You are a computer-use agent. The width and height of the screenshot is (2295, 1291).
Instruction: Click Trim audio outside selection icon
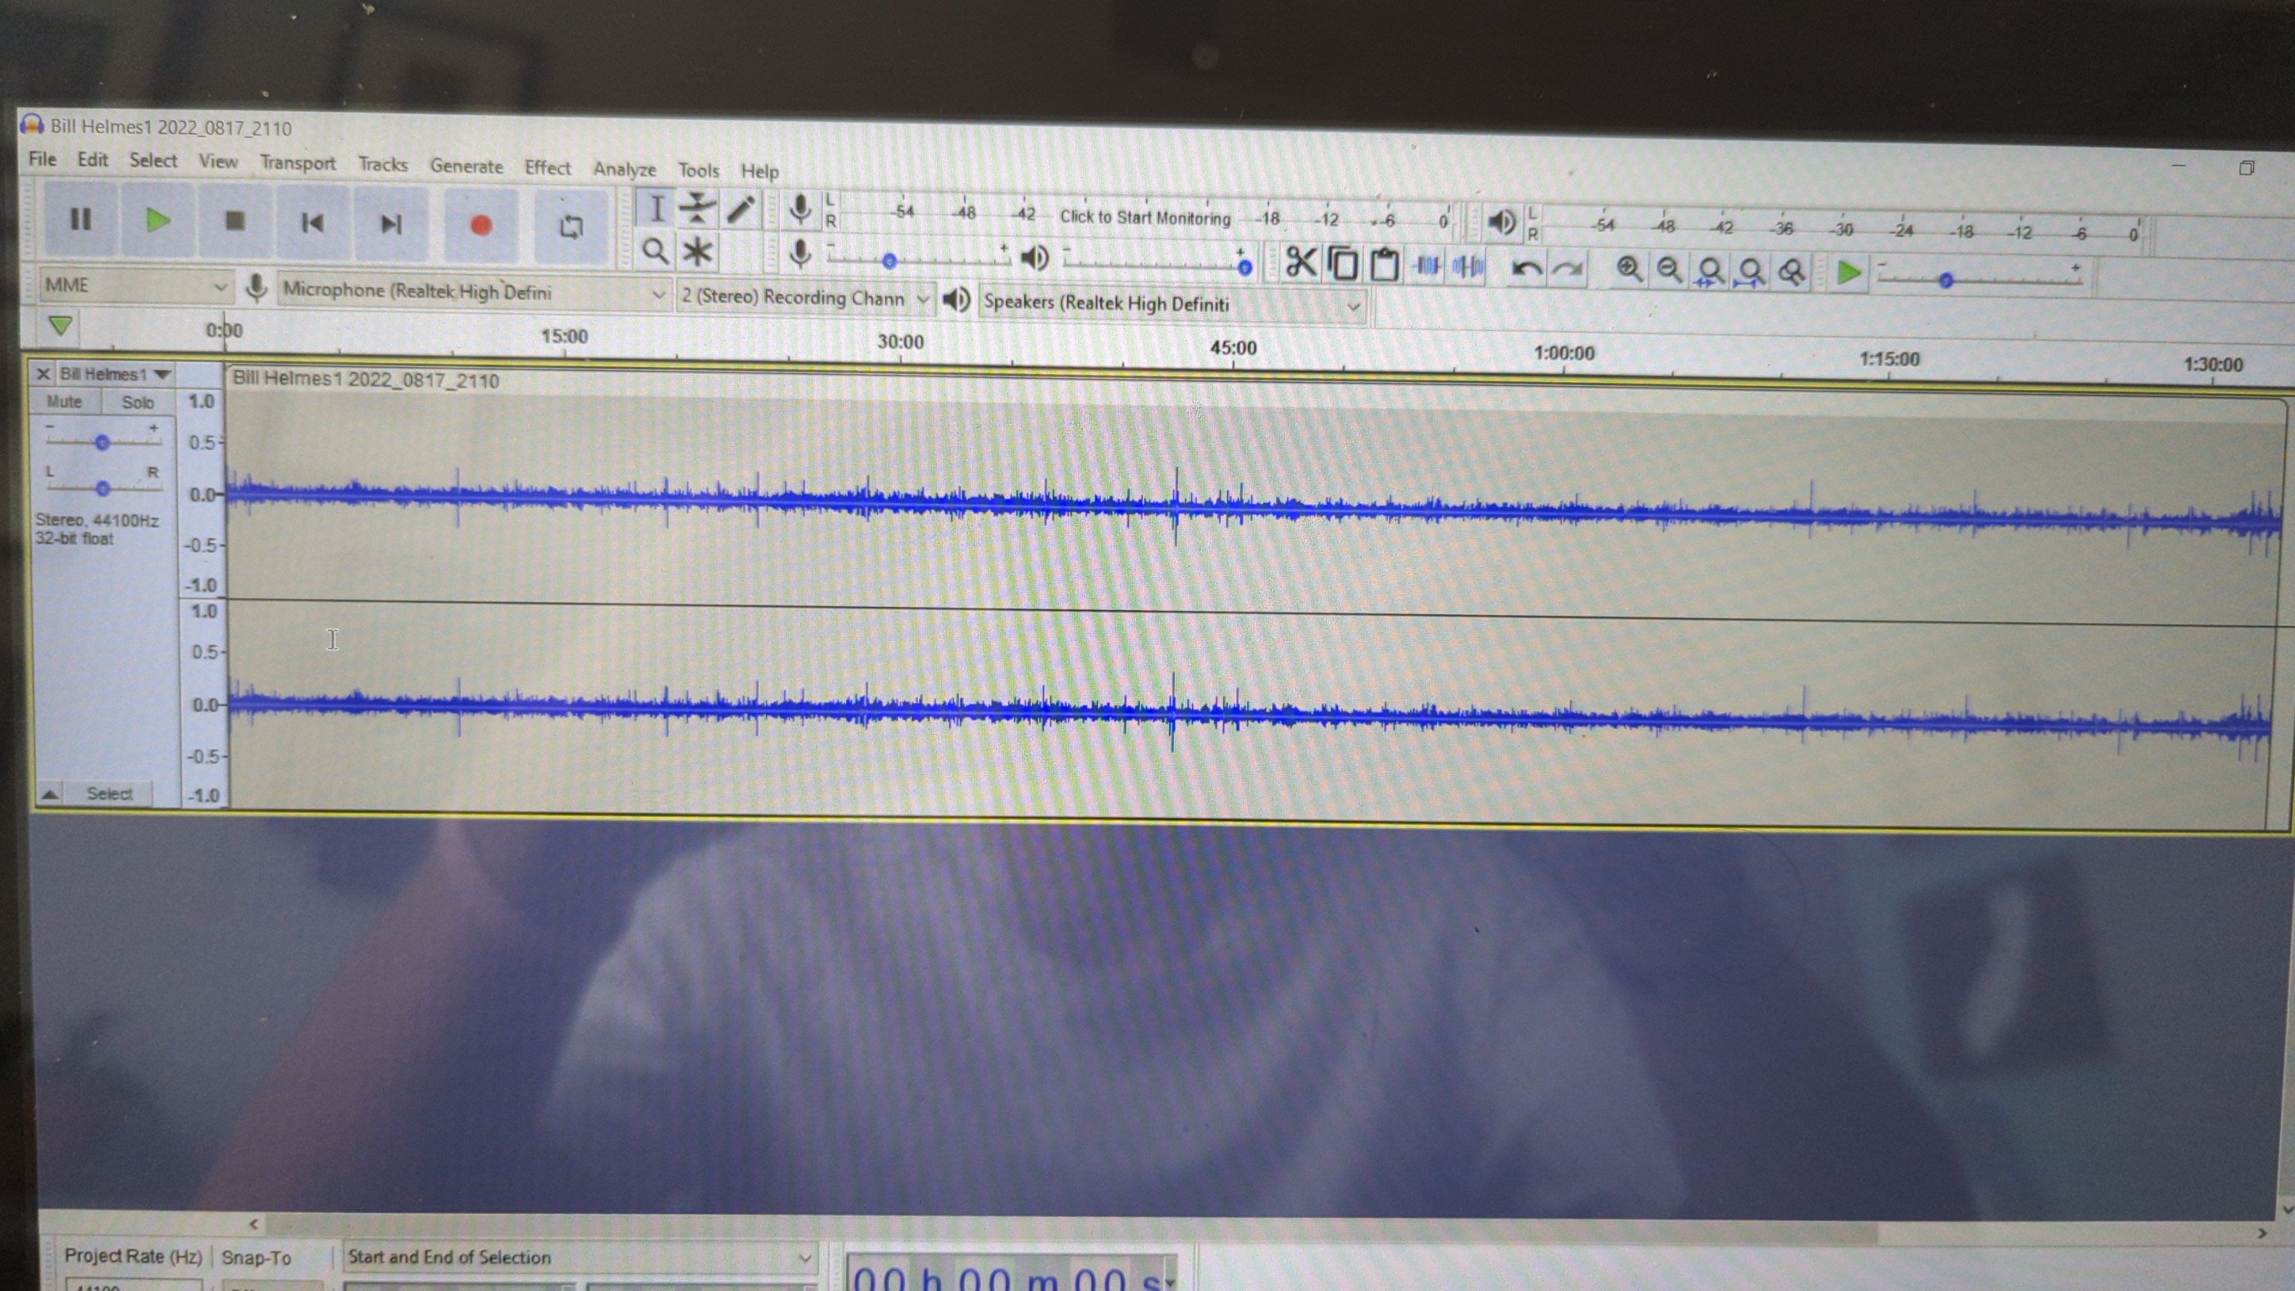point(1426,266)
